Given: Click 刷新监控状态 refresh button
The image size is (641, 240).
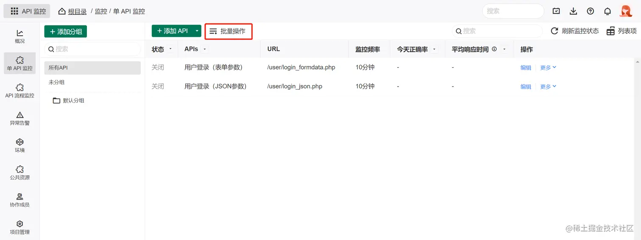Looking at the screenshot, I should coord(575,31).
